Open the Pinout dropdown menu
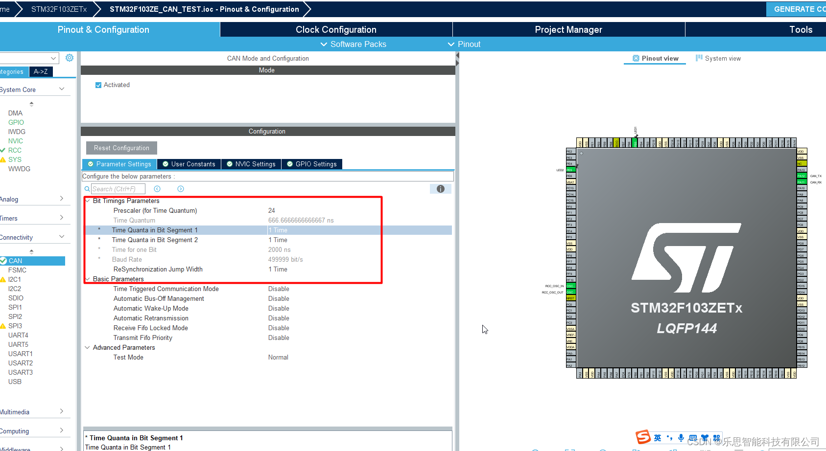Image resolution: width=826 pixels, height=451 pixels. [464, 44]
